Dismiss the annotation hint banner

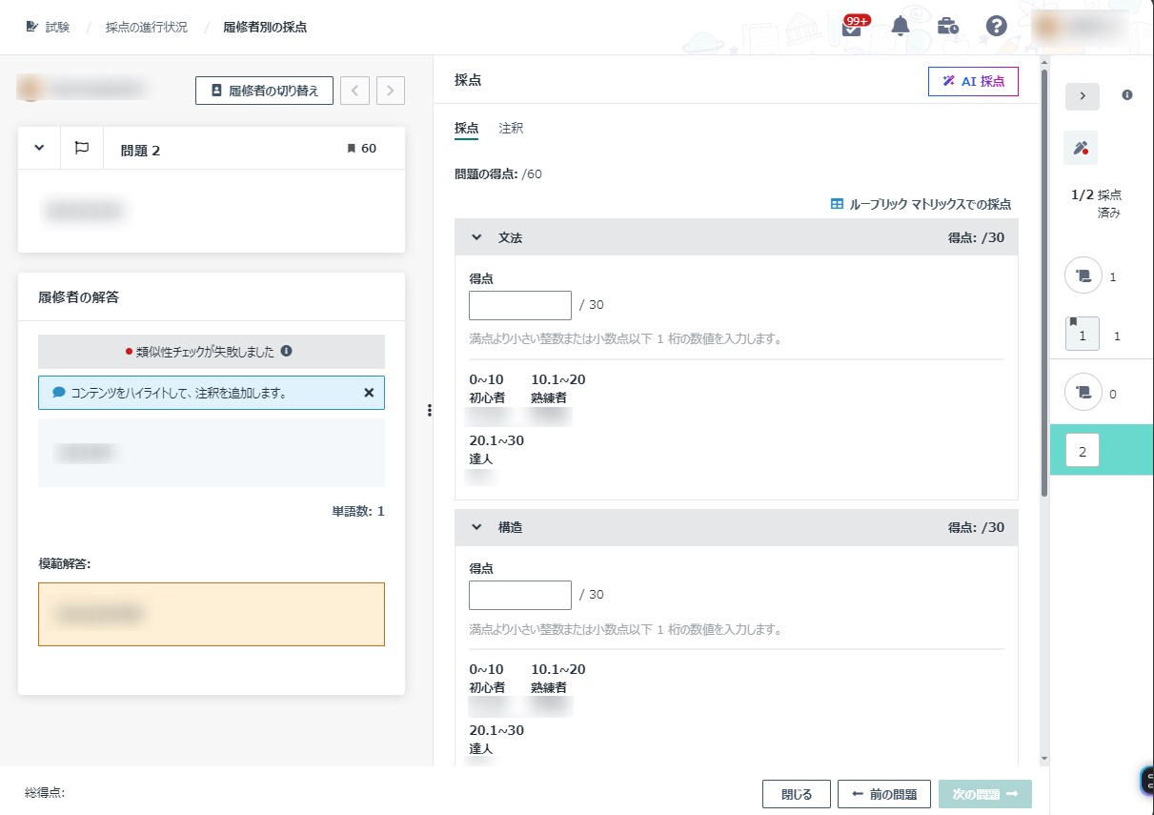369,393
